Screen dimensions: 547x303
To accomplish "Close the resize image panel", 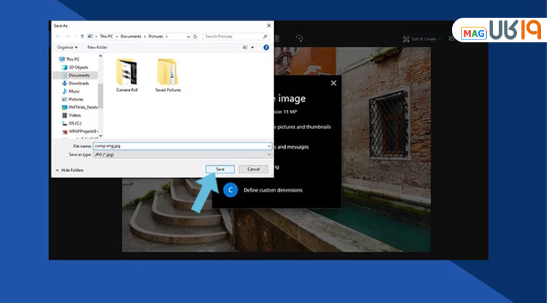I will (334, 83).
